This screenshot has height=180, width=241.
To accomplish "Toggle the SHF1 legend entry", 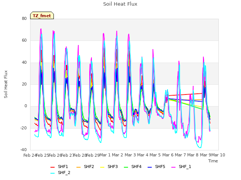I will point(59,166).
